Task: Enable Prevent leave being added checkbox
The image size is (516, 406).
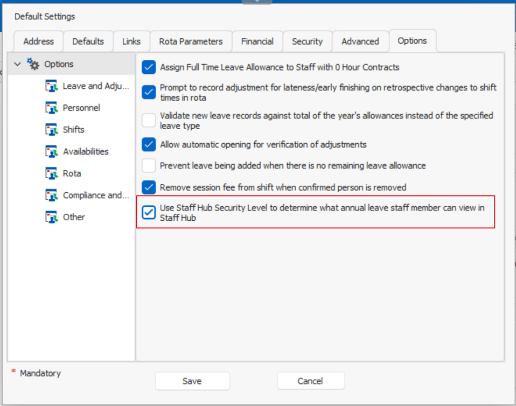Action: (x=149, y=165)
